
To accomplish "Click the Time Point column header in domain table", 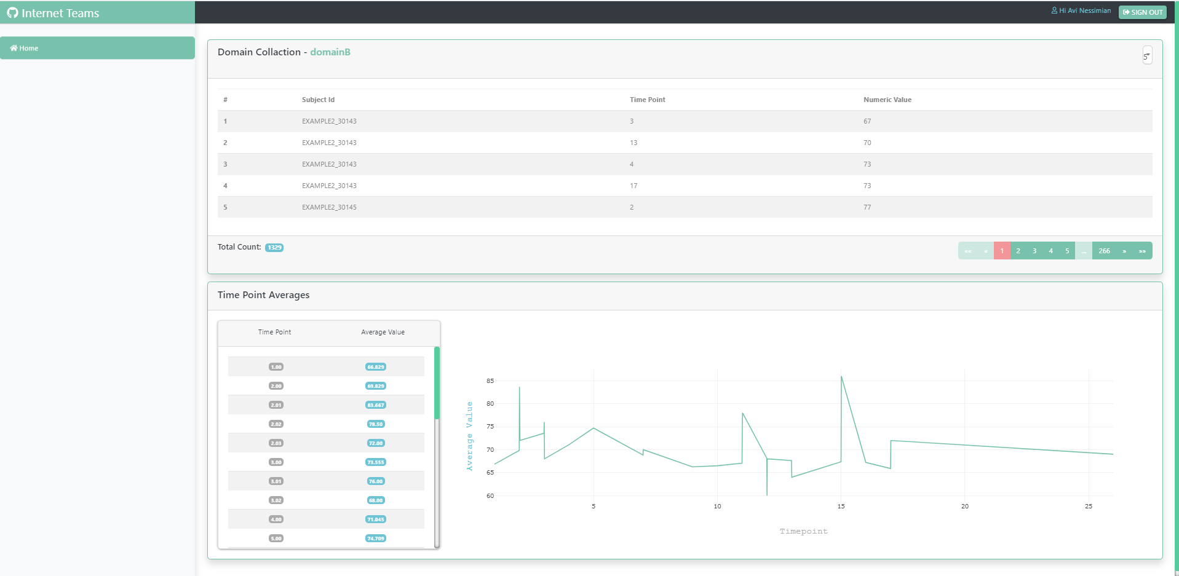I will point(647,100).
